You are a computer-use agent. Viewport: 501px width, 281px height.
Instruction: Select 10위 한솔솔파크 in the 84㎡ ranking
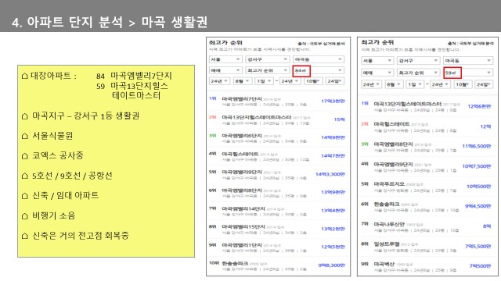click(x=277, y=265)
